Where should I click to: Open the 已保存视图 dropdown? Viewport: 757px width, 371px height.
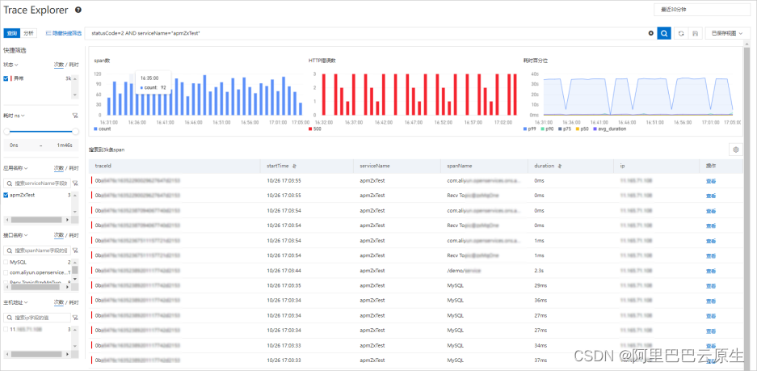(x=728, y=33)
